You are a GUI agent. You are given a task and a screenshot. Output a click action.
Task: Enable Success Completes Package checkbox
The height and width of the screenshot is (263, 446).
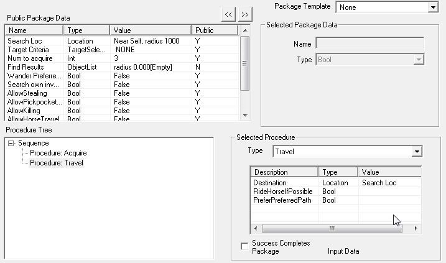[x=244, y=247]
